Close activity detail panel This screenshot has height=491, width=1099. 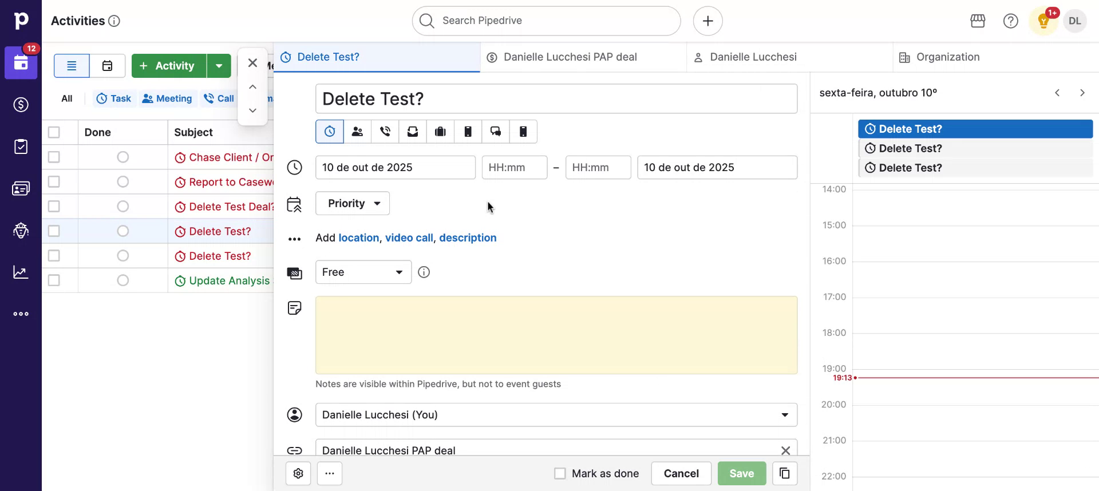point(252,63)
